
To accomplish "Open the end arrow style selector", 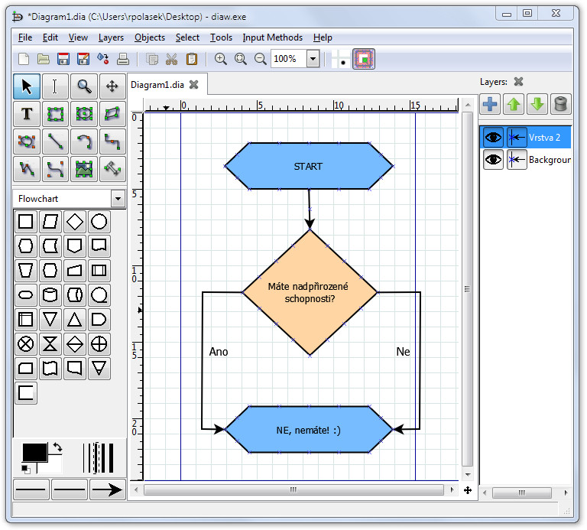I will pos(108,489).
